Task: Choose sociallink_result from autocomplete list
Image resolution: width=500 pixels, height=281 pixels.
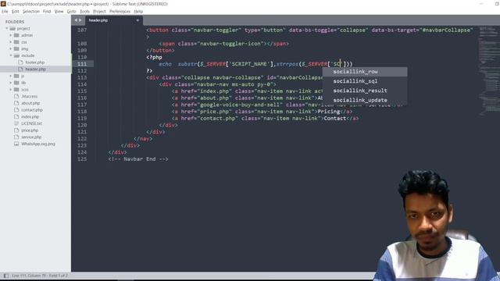Action: click(365, 91)
